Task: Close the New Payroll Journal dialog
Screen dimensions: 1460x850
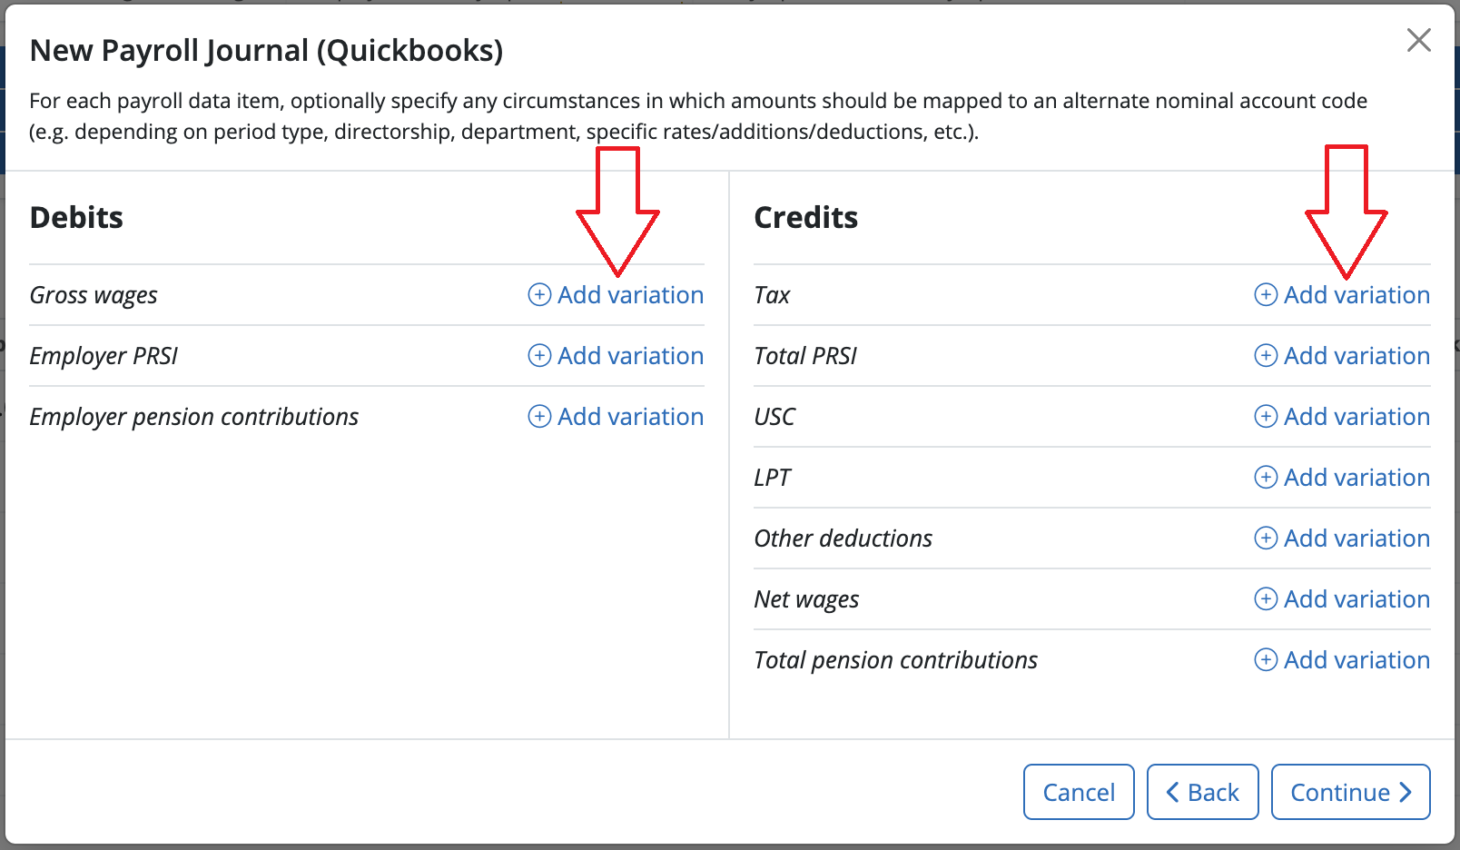Action: pos(1418,40)
